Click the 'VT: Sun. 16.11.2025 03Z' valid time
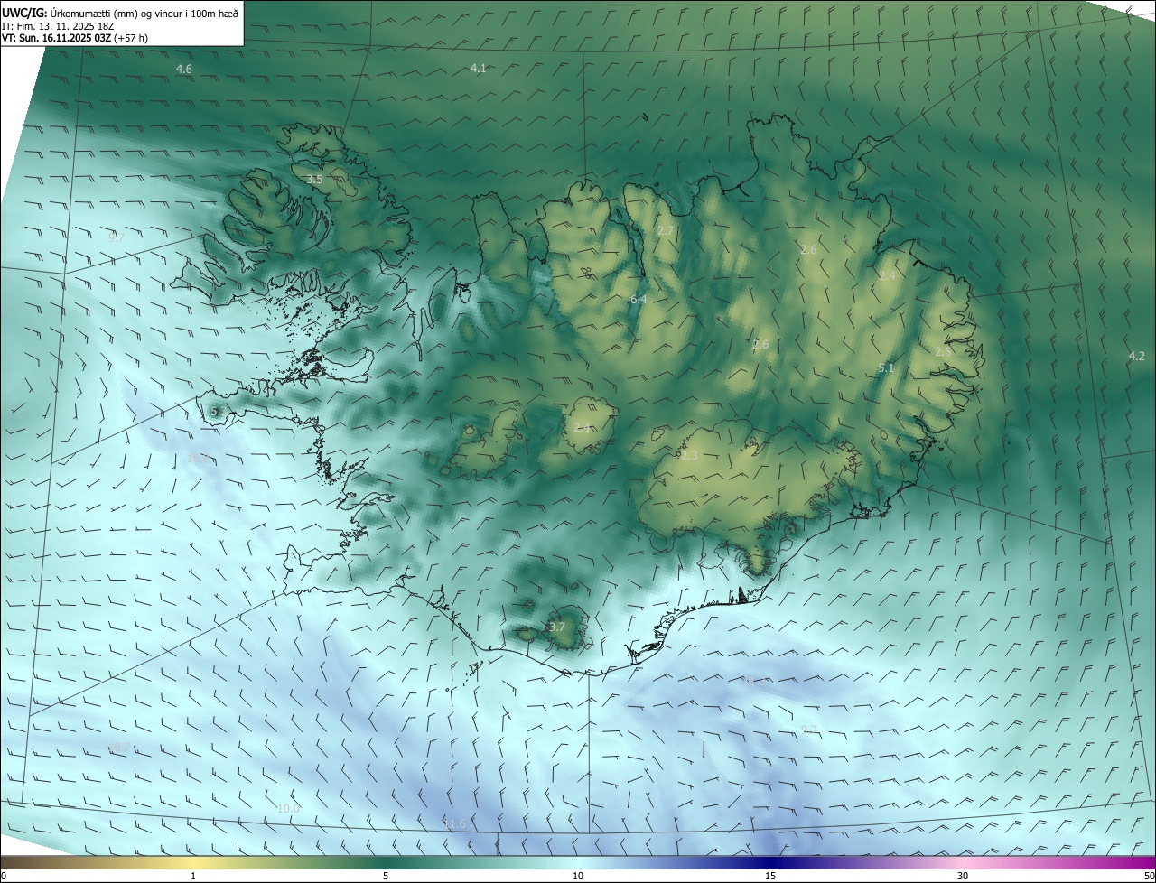Image resolution: width=1156 pixels, height=883 pixels. tap(54, 38)
